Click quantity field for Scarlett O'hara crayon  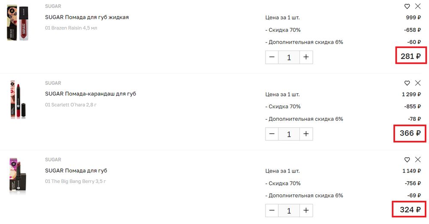click(x=289, y=134)
